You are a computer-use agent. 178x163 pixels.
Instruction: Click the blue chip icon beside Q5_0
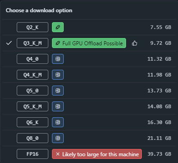[x=58, y=91]
